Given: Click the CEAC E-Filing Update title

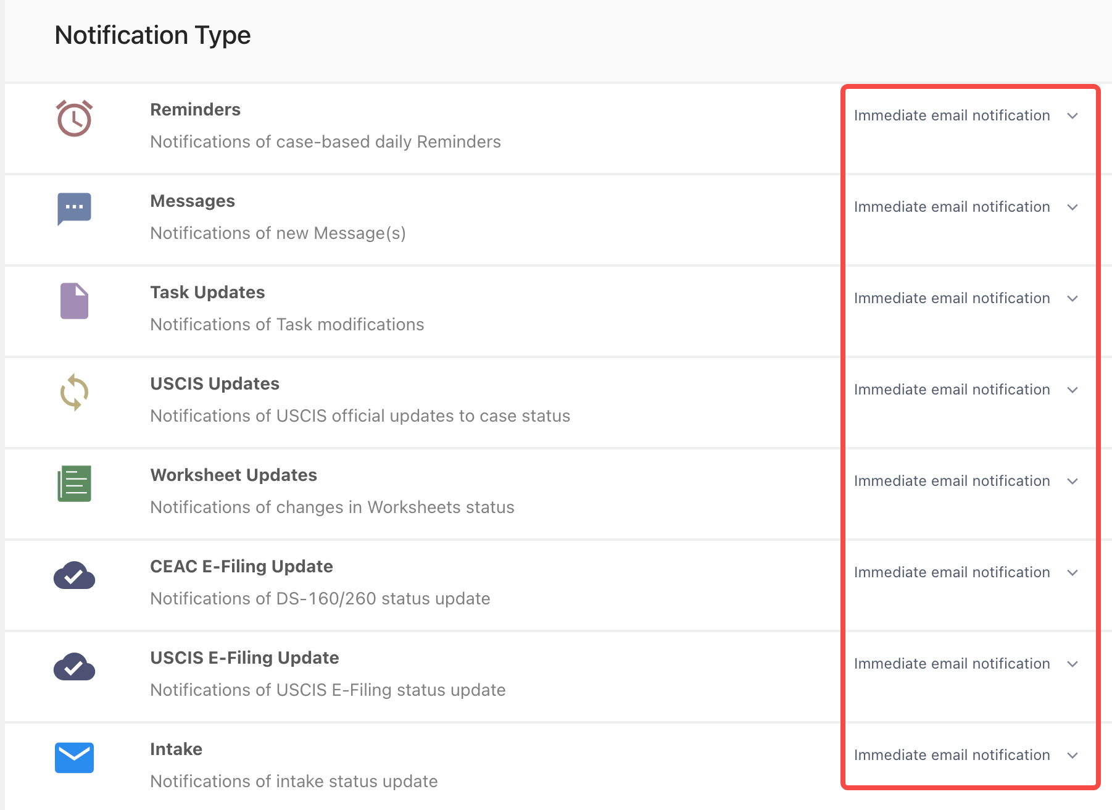Looking at the screenshot, I should click(x=241, y=567).
